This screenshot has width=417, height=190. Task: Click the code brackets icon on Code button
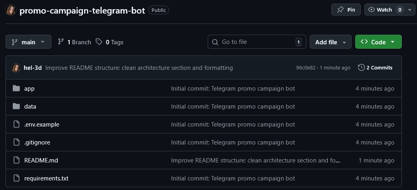pyautogui.click(x=364, y=42)
